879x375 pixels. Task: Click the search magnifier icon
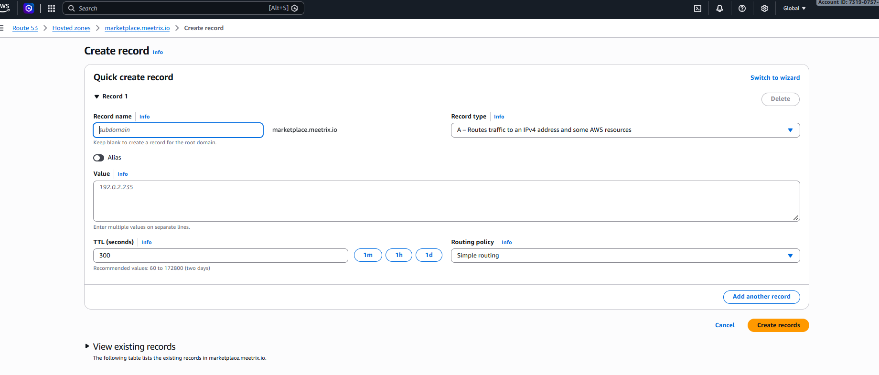72,8
